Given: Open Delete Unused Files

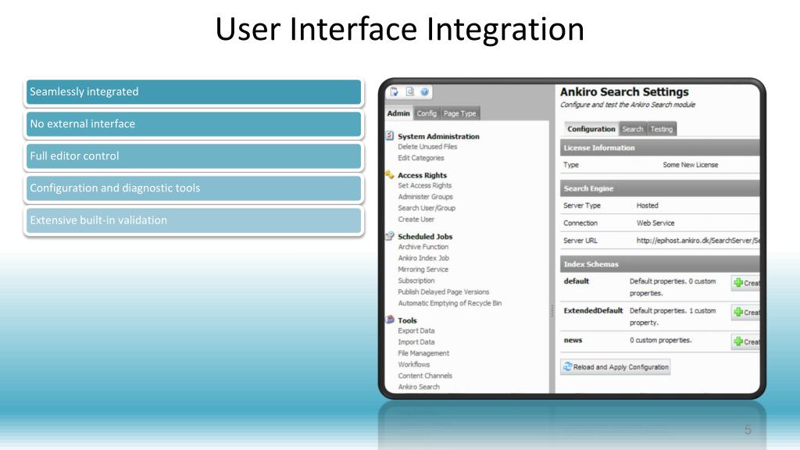Looking at the screenshot, I should 427,146.
